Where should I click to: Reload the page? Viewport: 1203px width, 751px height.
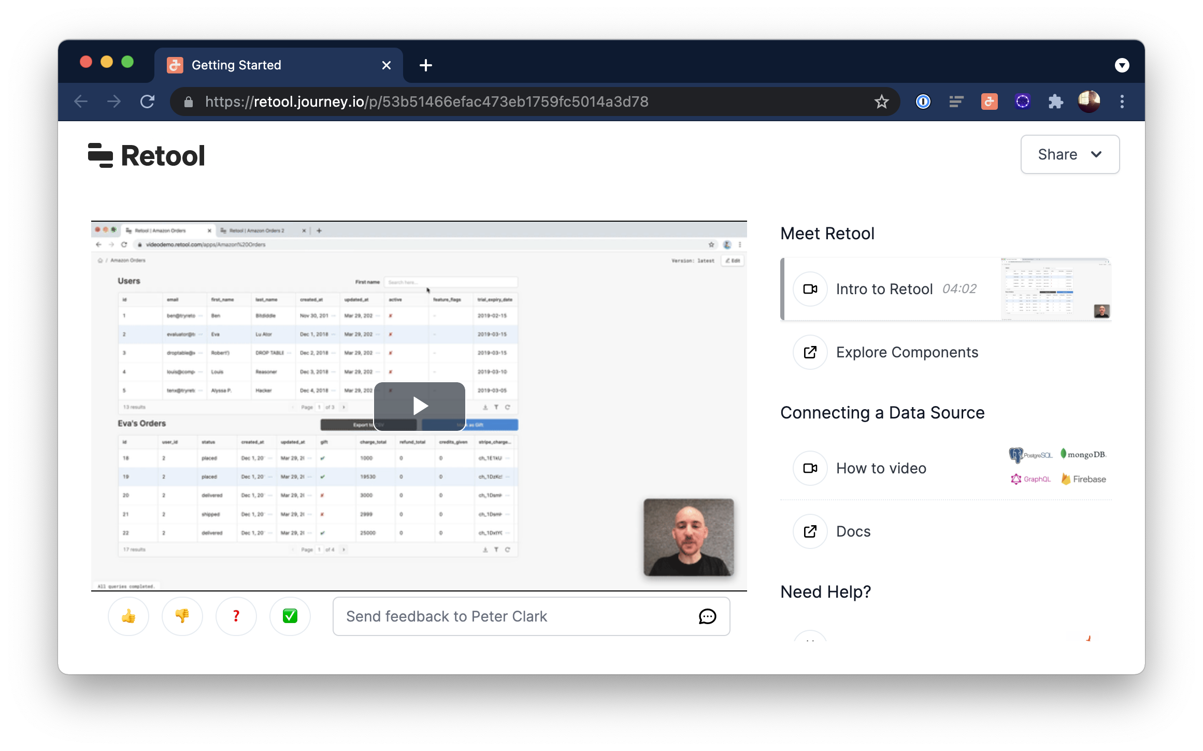click(148, 102)
